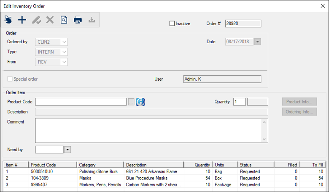The height and width of the screenshot is (192, 329).
Task: Click the pencil edit icon in toolbar
Action: click(36, 20)
